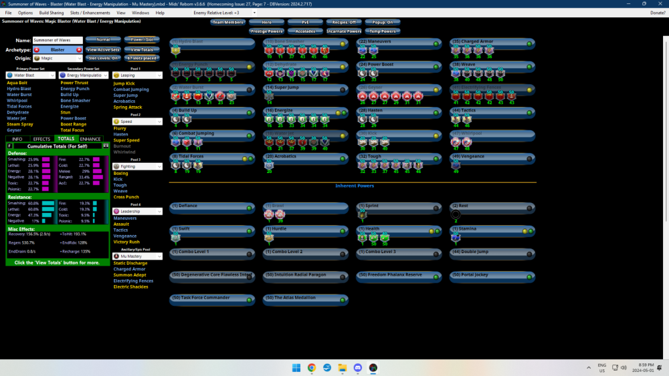Click the enhancement slot under Stamina power
Viewport: 669px width, 376px height.
456,238
